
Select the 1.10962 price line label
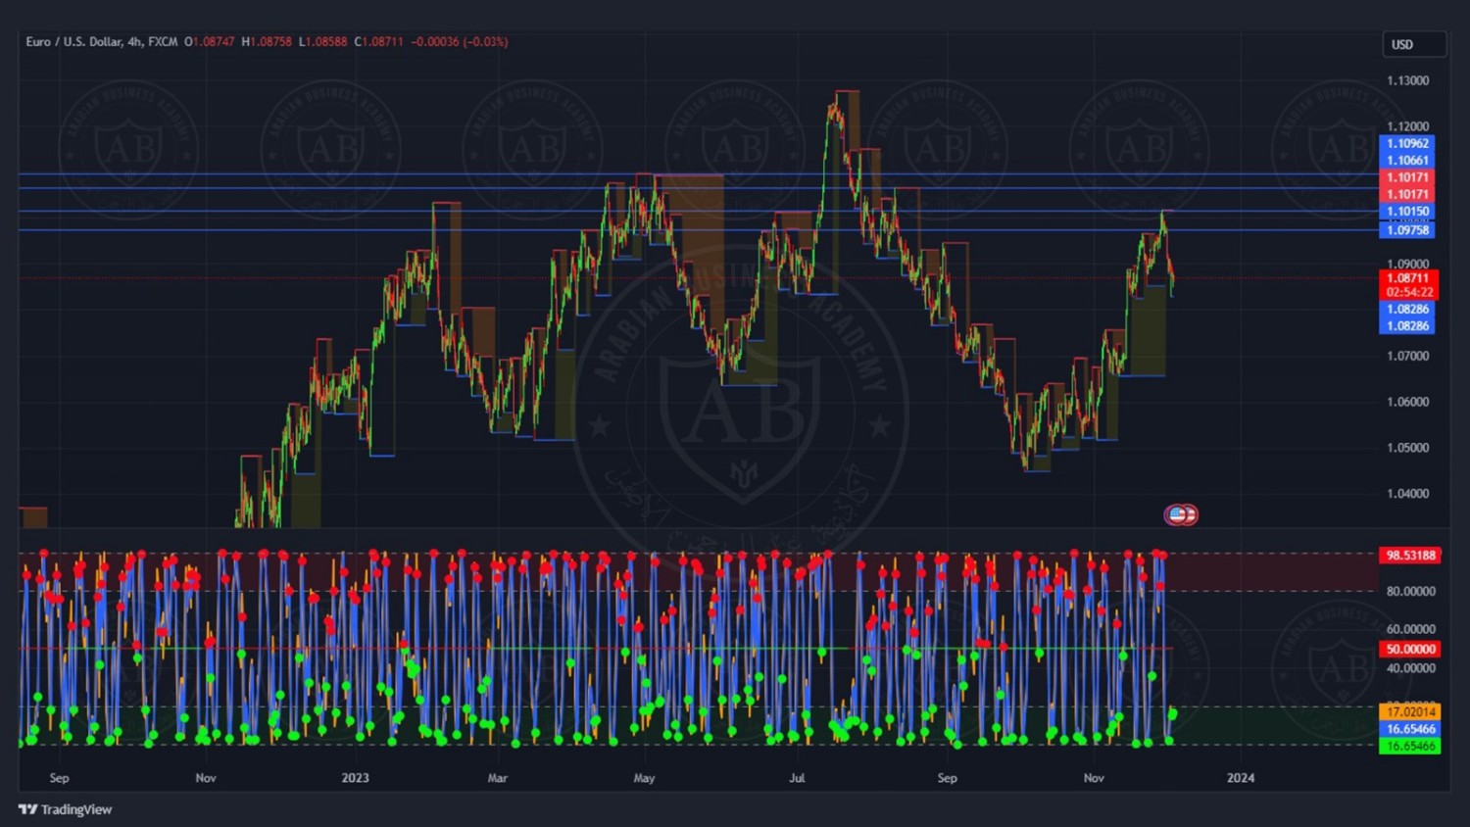[x=1406, y=143]
